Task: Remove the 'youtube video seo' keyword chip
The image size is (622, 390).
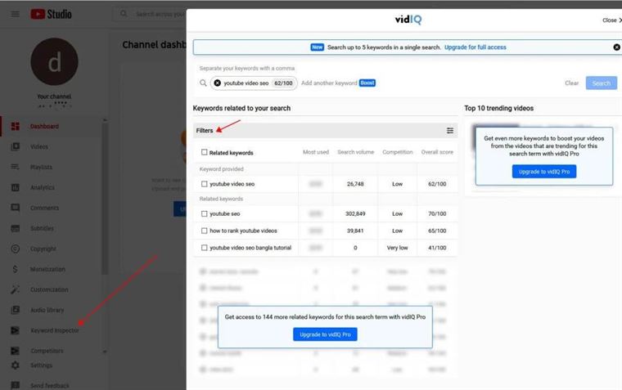Action: pos(218,83)
